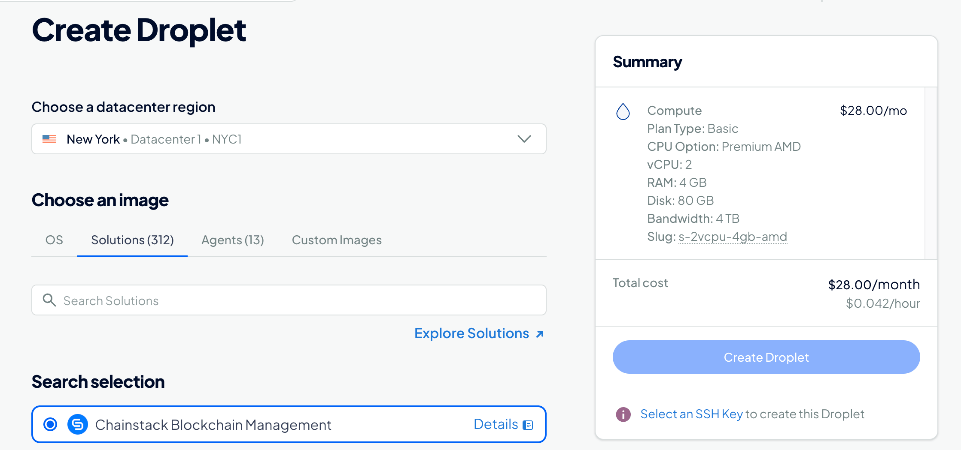
Task: Click the Chainstack Blockchain Management label
Action: 213,425
